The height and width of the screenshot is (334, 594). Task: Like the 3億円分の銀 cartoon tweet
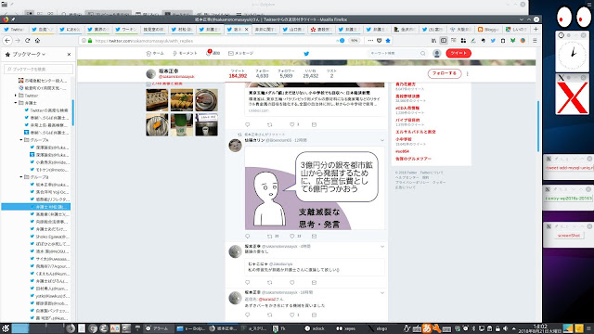click(292, 236)
